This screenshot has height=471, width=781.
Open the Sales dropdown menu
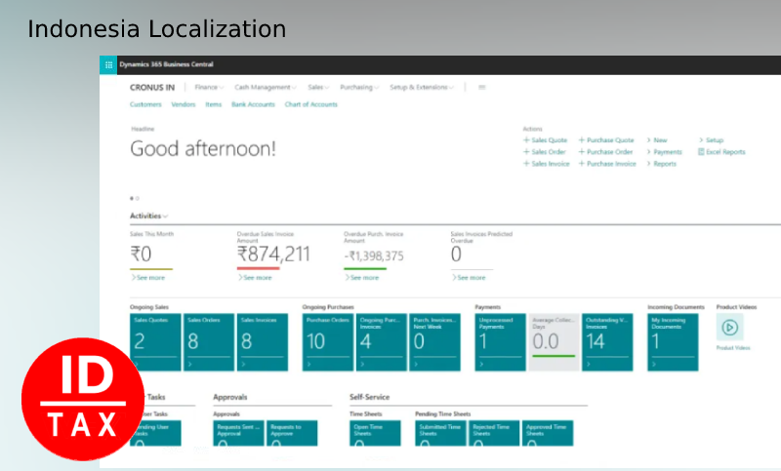pos(318,87)
